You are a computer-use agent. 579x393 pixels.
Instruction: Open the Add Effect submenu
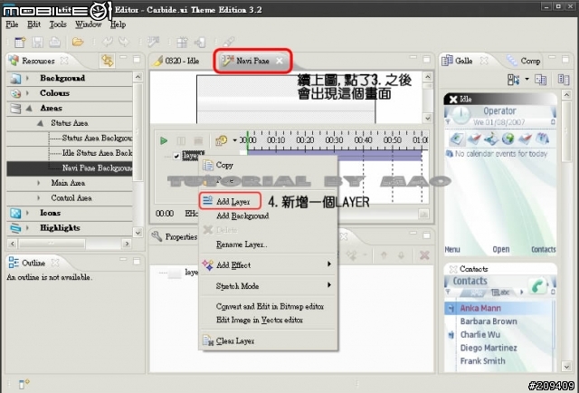(x=268, y=264)
